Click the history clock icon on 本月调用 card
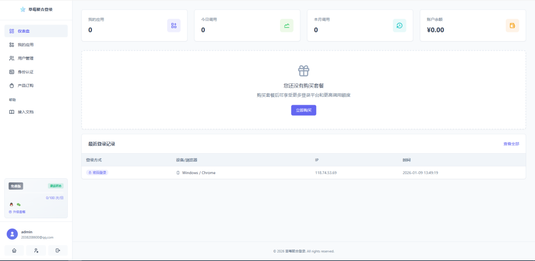 tap(400, 26)
